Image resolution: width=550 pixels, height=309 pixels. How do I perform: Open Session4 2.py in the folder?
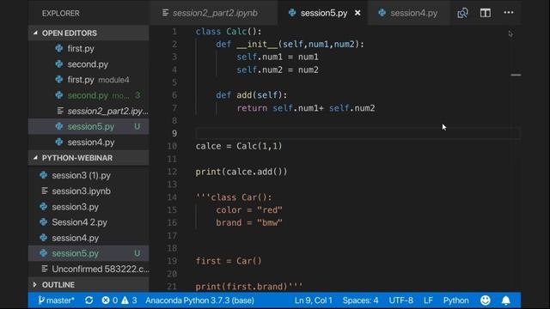pos(89,222)
